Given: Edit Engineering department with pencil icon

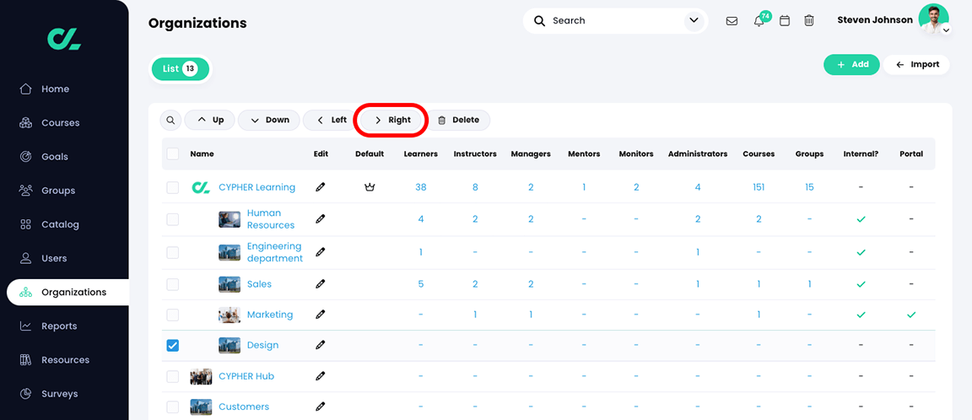Looking at the screenshot, I should pos(320,252).
